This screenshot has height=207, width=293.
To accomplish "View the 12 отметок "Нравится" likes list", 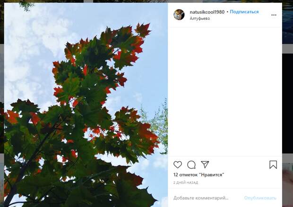I will pos(198,175).
